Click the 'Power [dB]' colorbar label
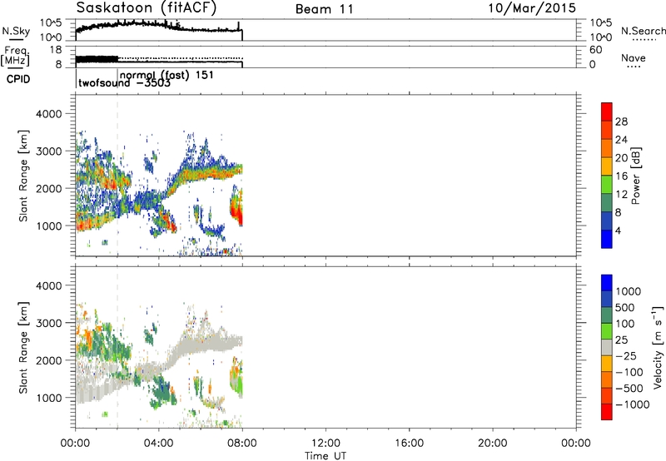Image resolution: width=666 pixels, height=461 pixels. [636, 176]
